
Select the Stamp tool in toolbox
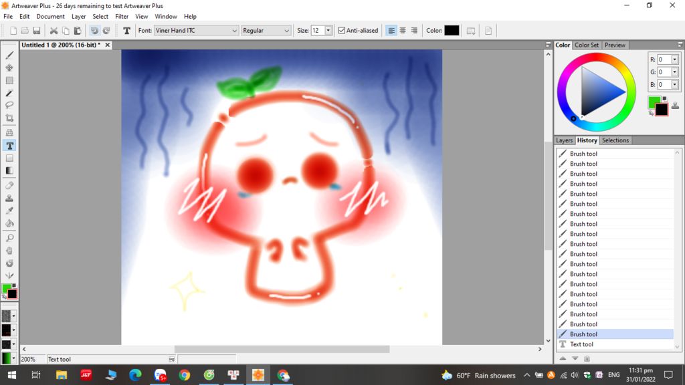point(9,198)
